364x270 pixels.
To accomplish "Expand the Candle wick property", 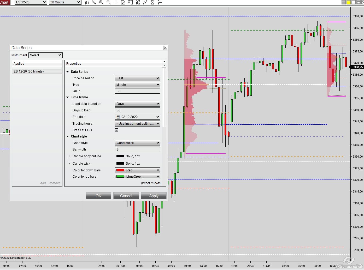I will tap(69, 164).
